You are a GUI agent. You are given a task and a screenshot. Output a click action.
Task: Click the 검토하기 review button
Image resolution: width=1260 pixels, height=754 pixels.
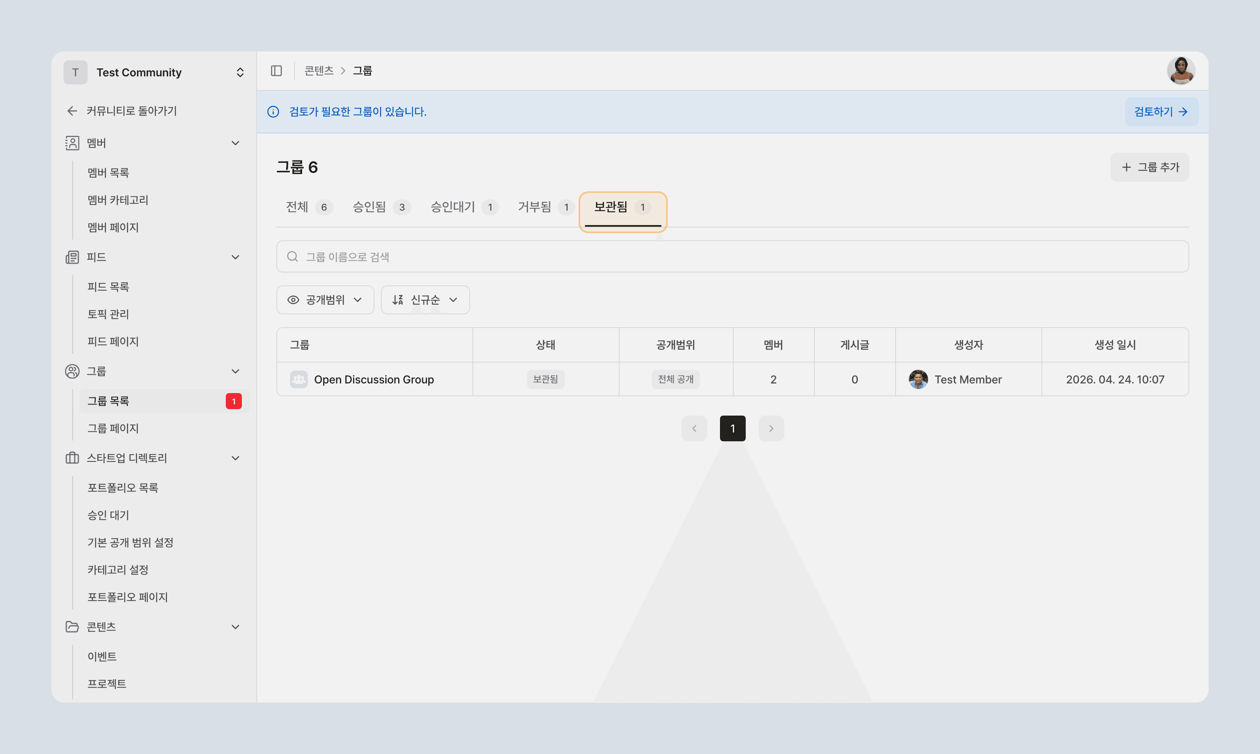click(1162, 112)
